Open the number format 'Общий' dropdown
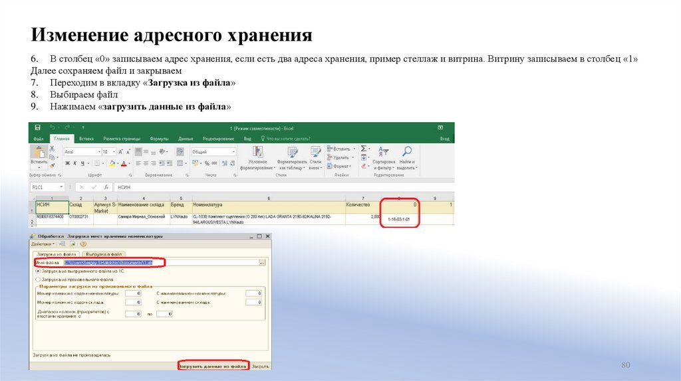 click(233, 152)
